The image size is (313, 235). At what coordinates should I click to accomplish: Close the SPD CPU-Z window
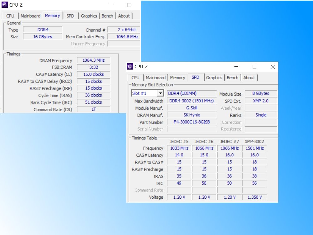coord(273,66)
